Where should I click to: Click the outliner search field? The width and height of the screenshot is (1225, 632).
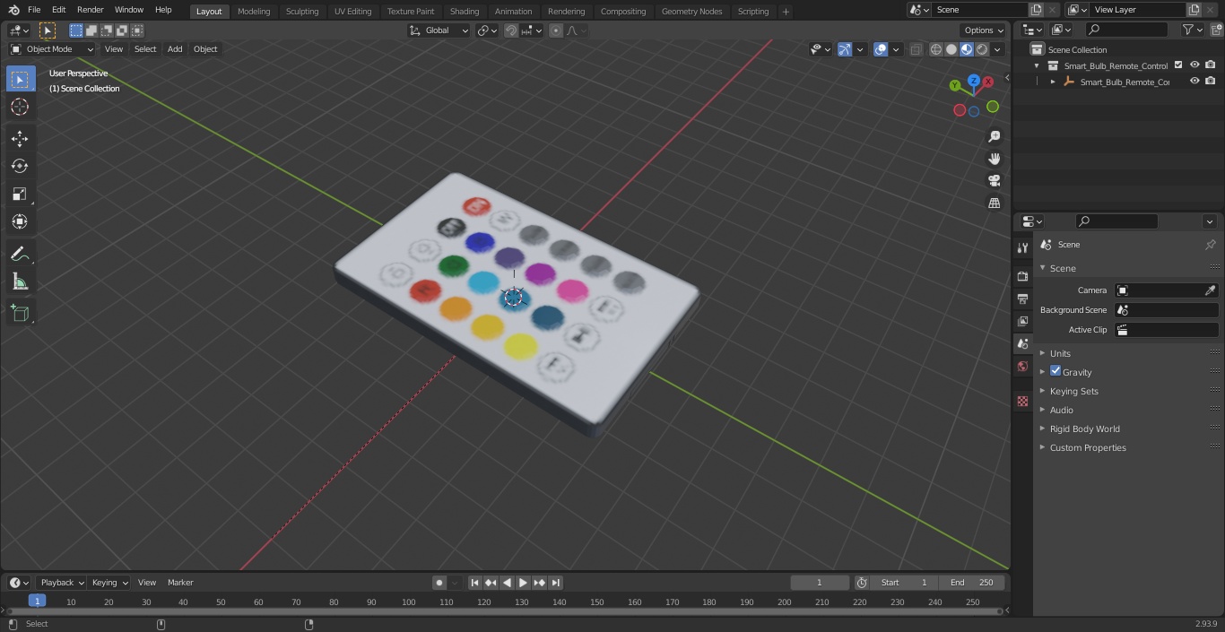point(1126,30)
